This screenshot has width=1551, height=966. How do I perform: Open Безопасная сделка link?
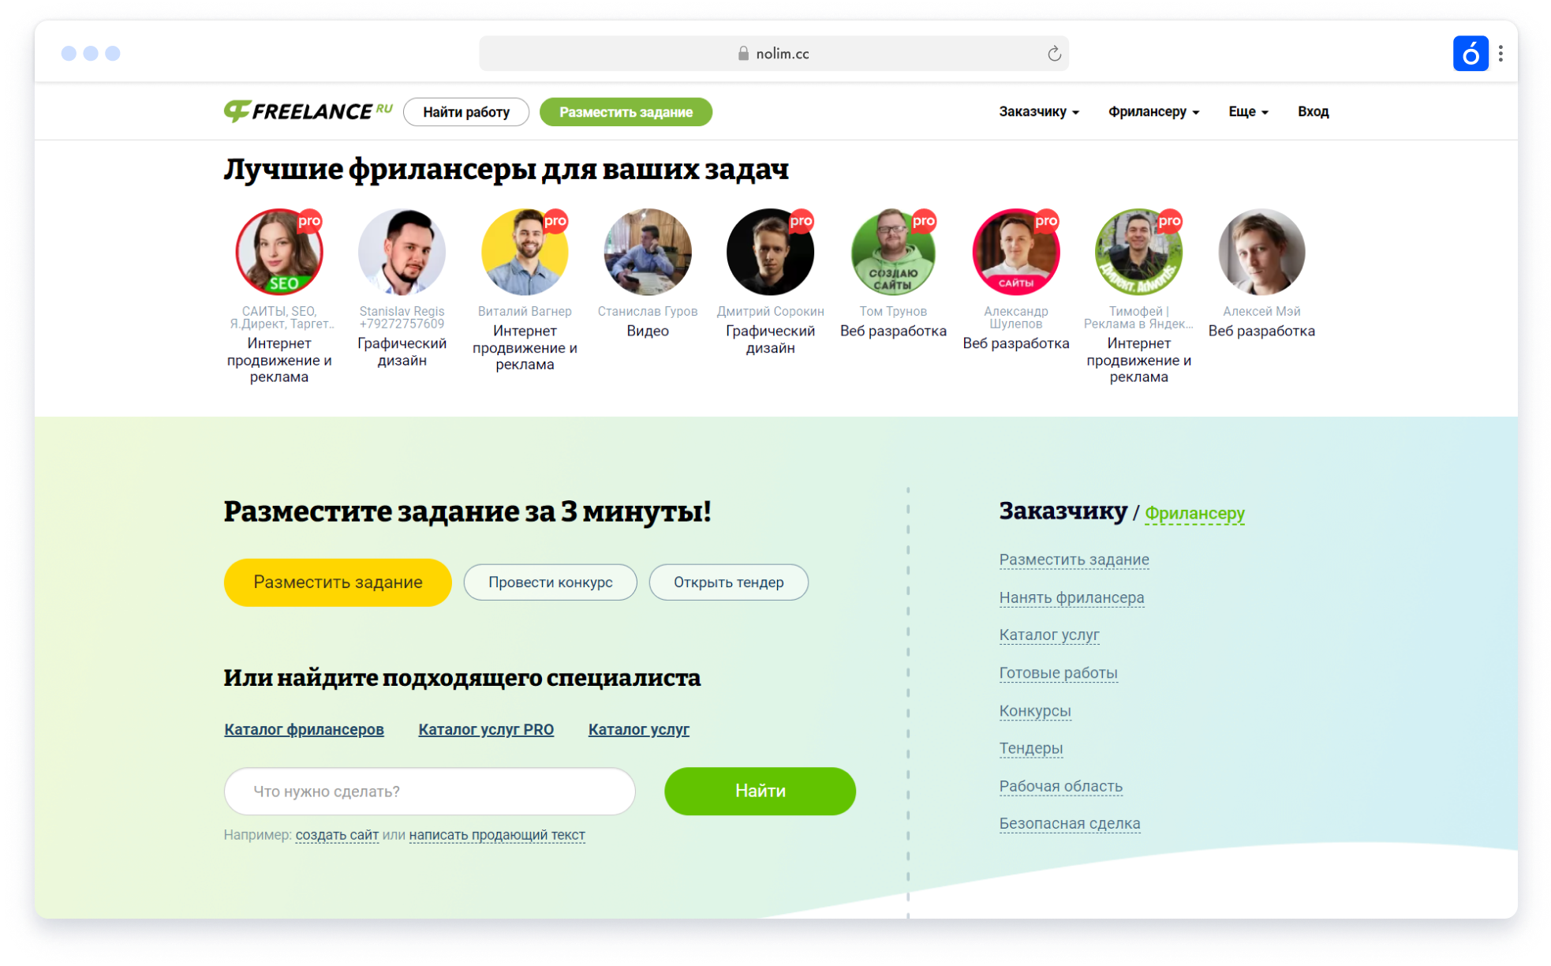pyautogui.click(x=1069, y=823)
